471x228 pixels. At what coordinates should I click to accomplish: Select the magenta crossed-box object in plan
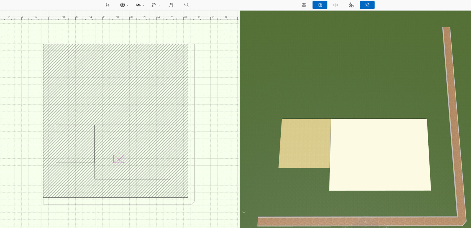coord(119,159)
